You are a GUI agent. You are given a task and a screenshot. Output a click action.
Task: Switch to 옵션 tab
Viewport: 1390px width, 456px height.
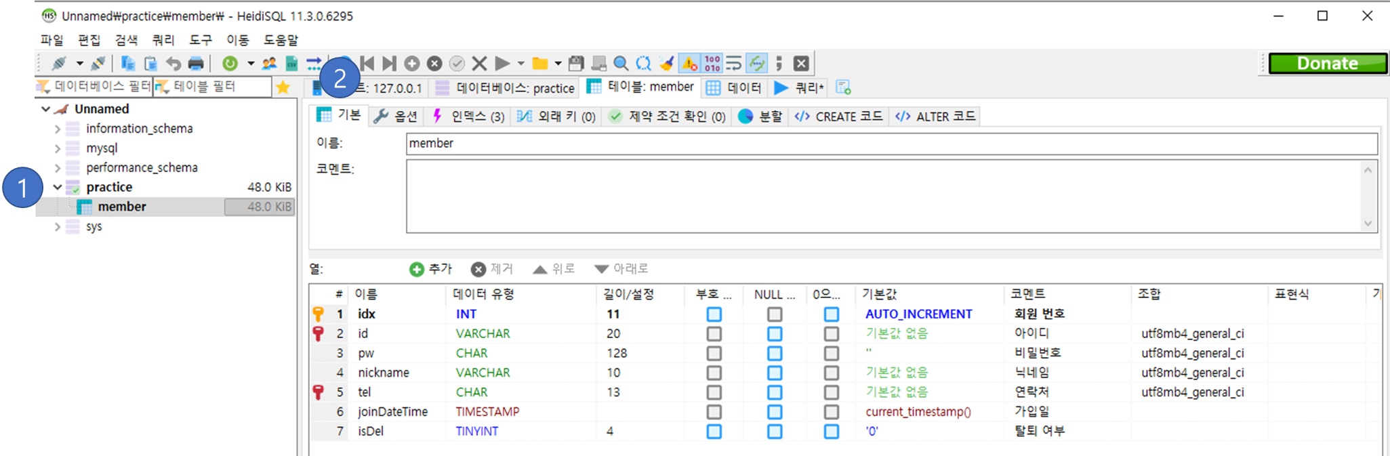396,117
